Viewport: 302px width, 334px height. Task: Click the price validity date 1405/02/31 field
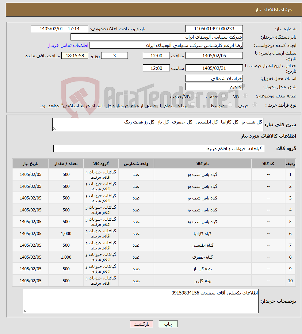tap(214, 68)
